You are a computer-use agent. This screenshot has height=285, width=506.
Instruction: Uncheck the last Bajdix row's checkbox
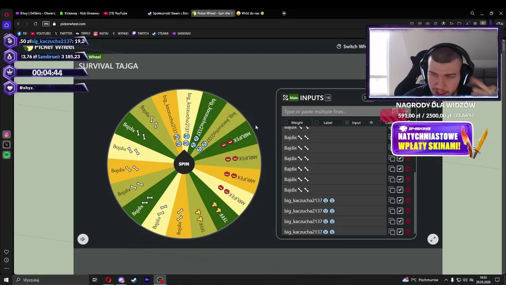pyautogui.click(x=400, y=190)
